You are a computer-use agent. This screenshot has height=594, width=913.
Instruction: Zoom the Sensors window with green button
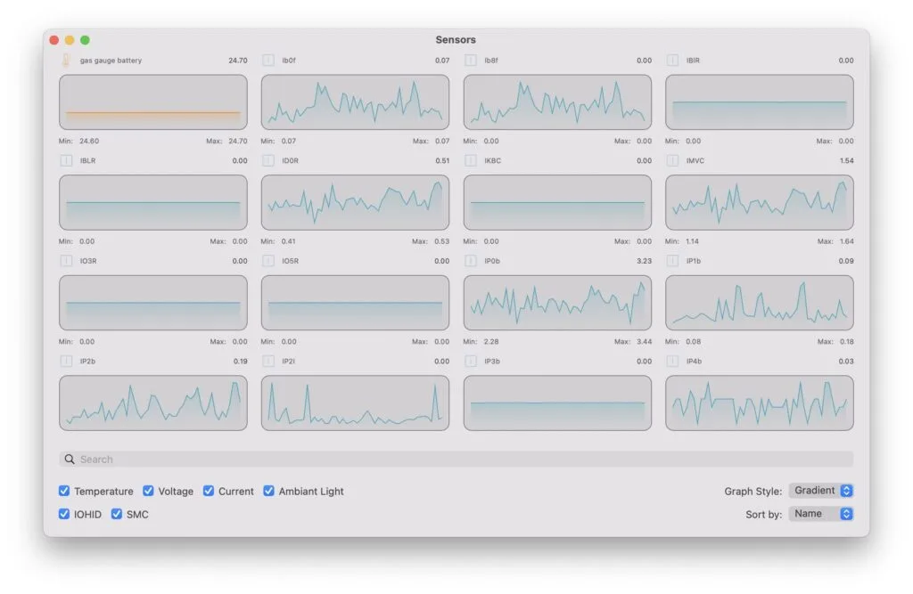(85, 40)
